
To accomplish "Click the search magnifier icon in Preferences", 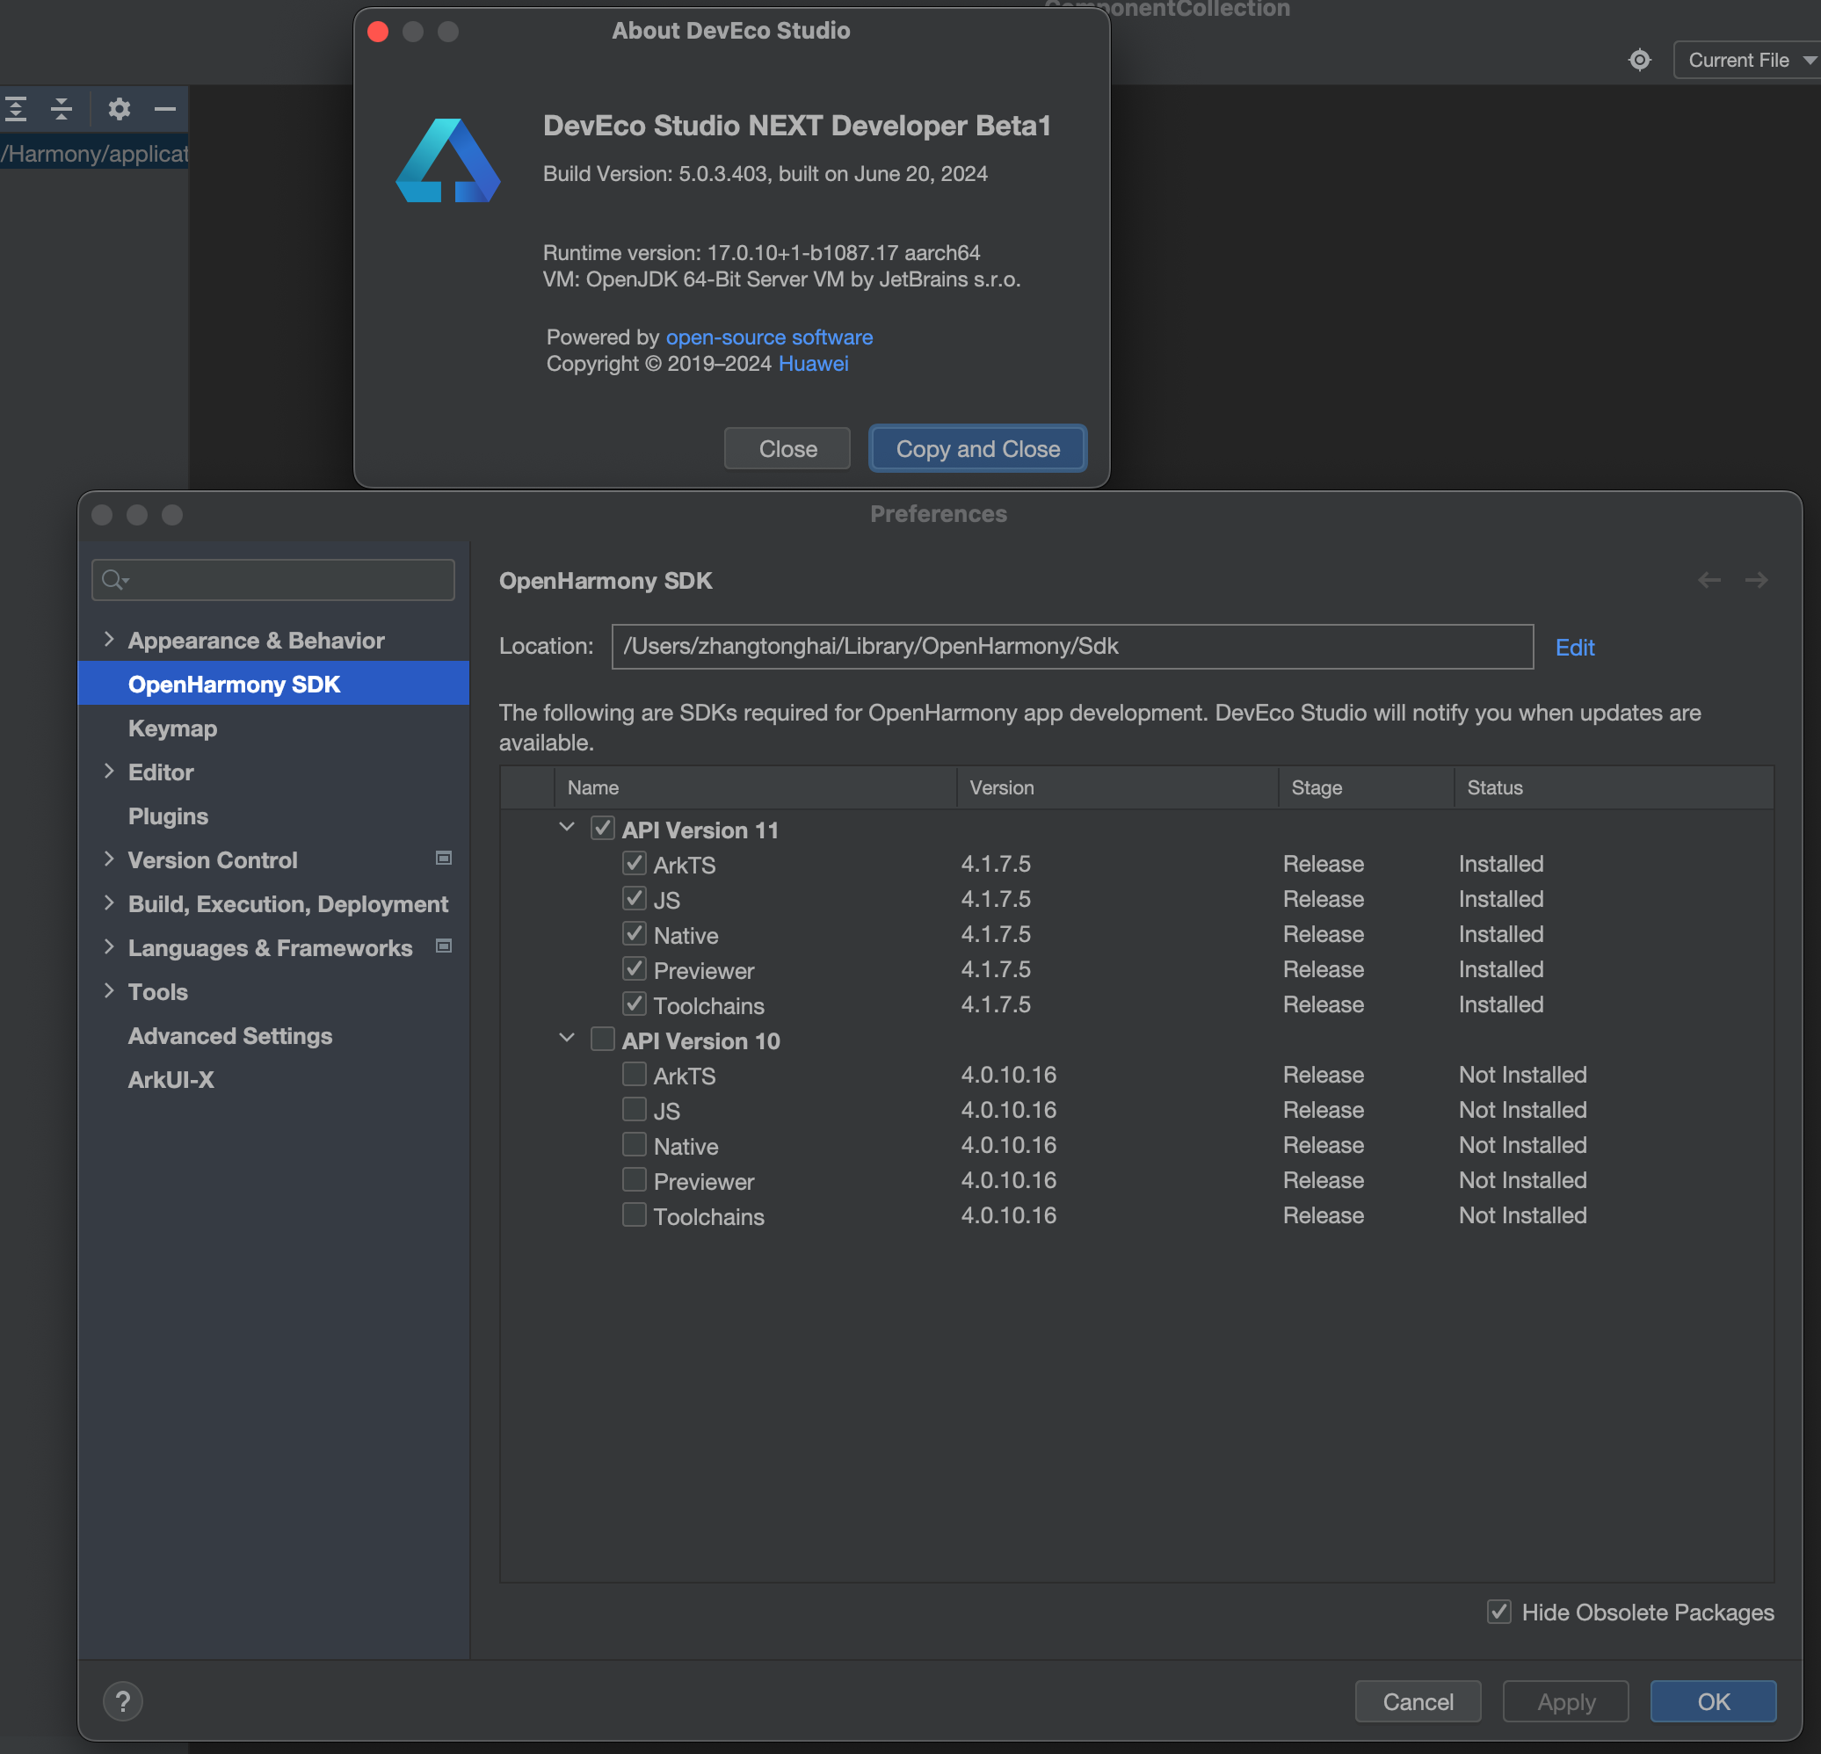I will [x=114, y=580].
